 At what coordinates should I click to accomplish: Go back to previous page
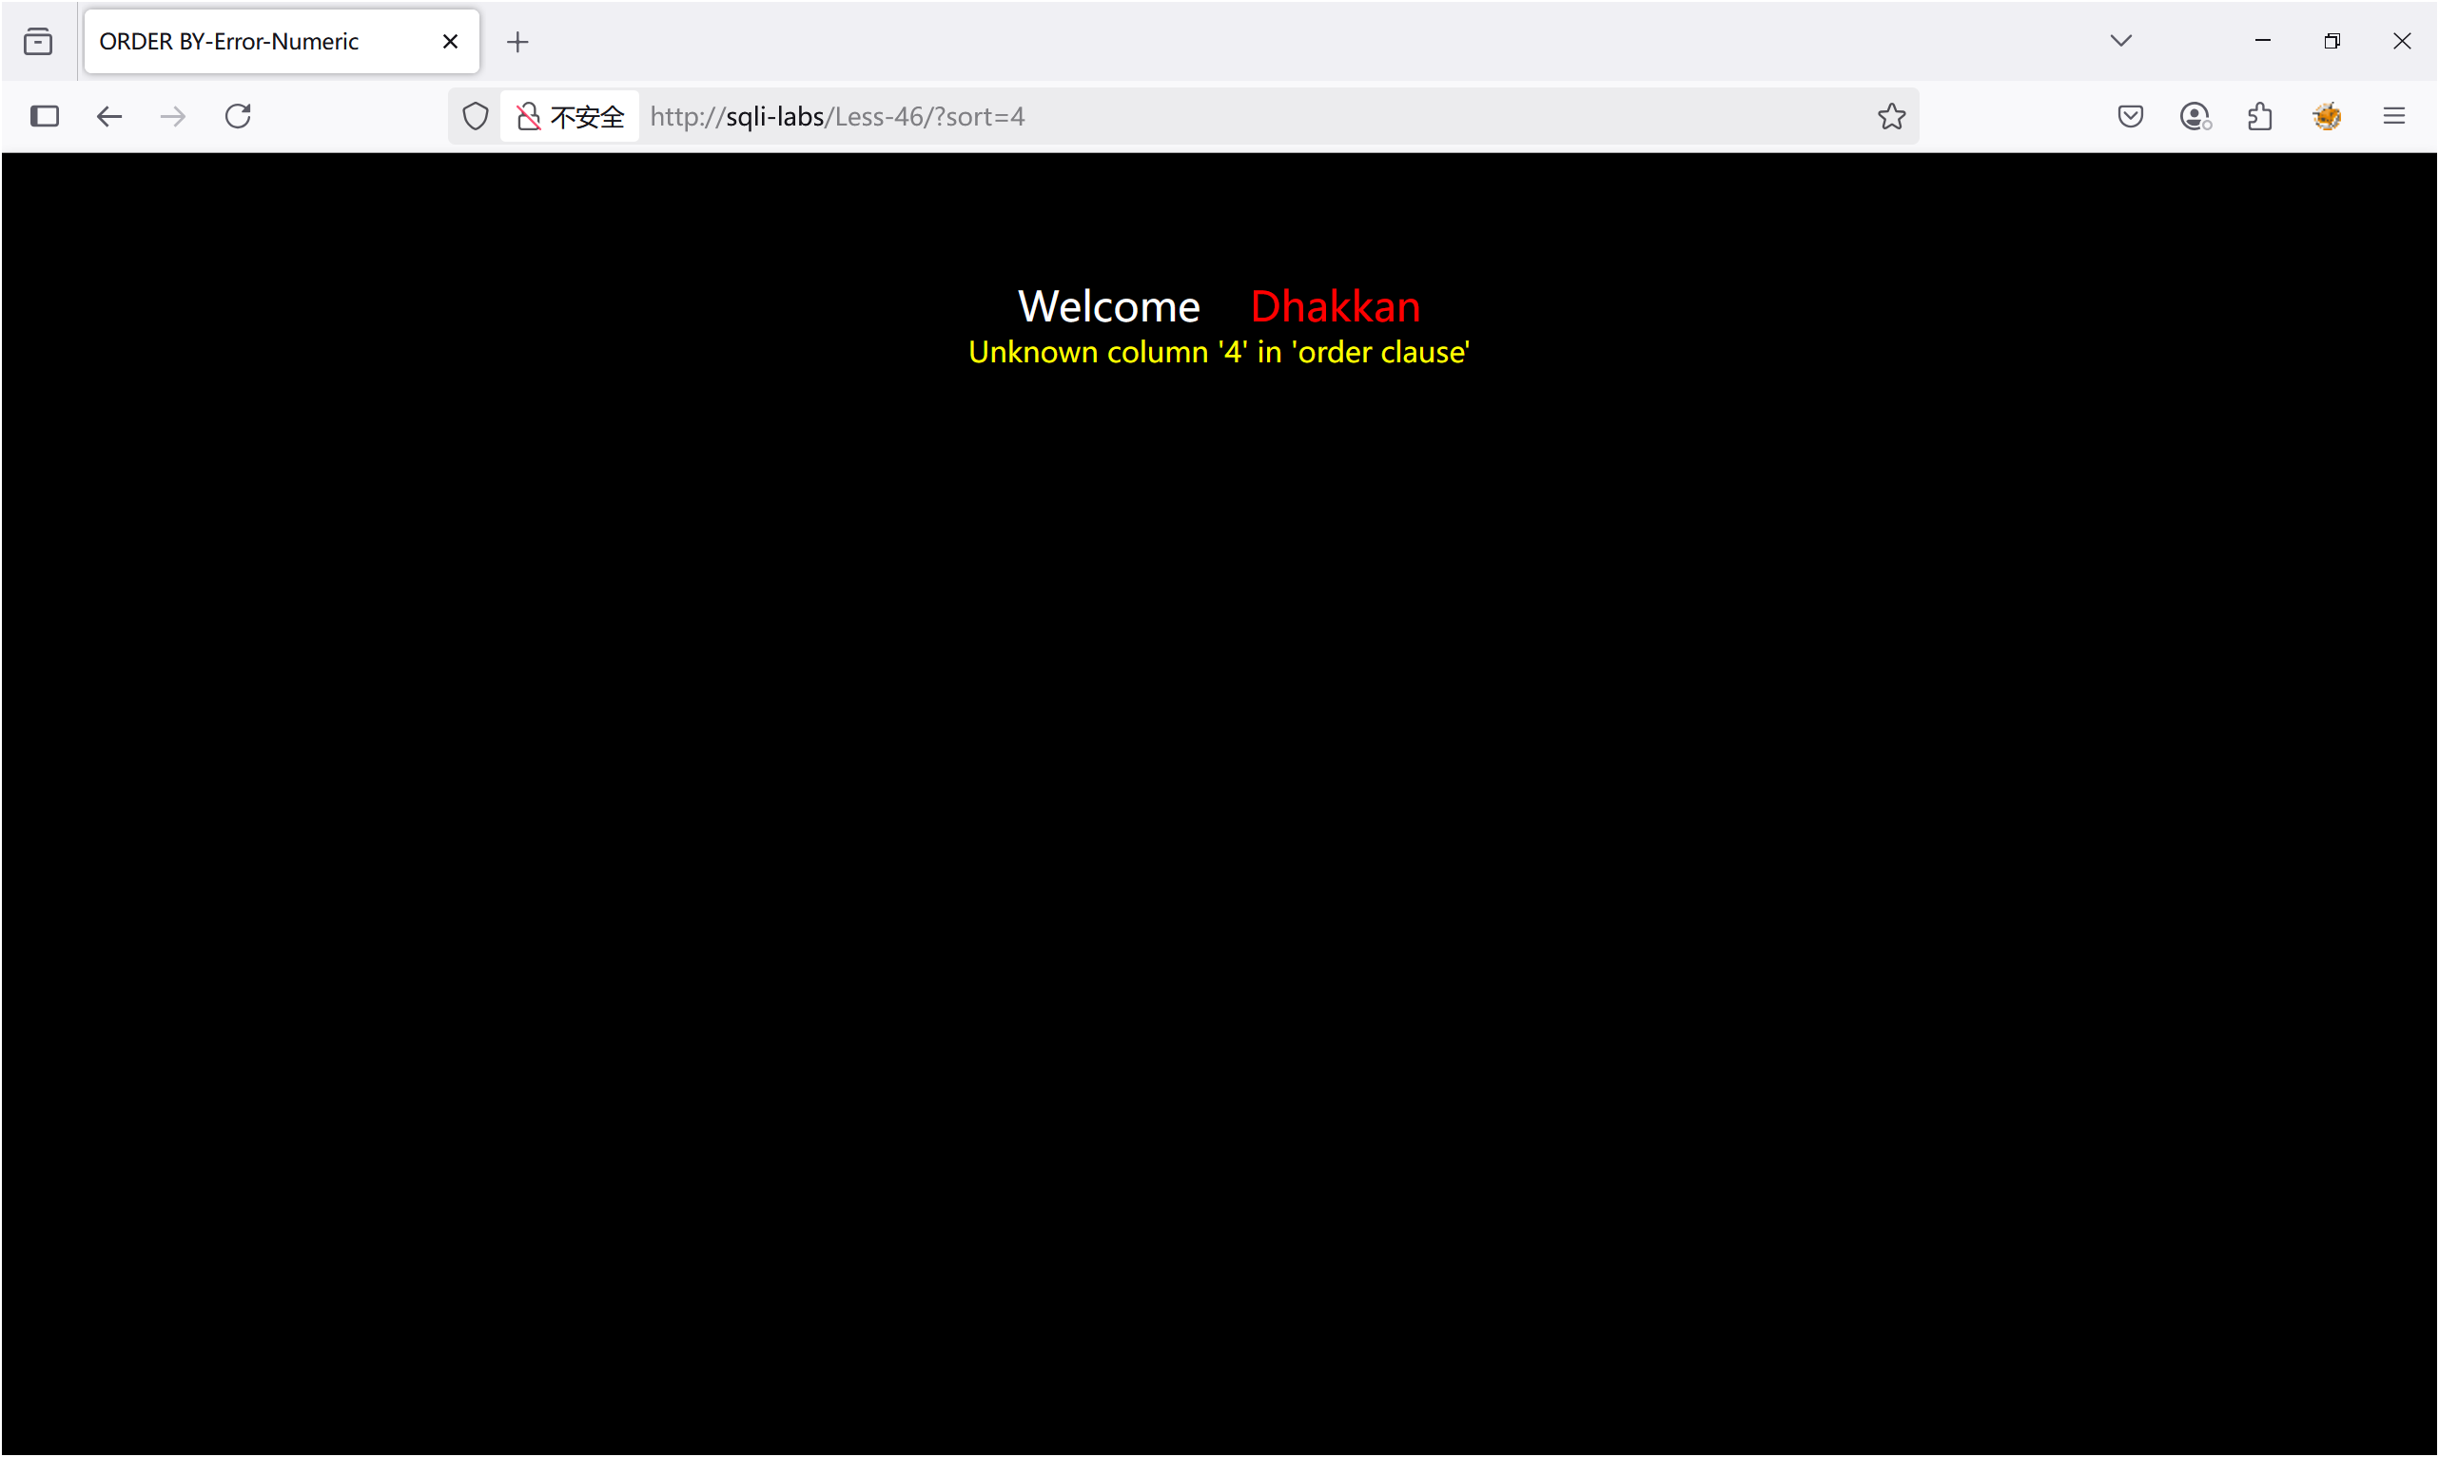[109, 116]
